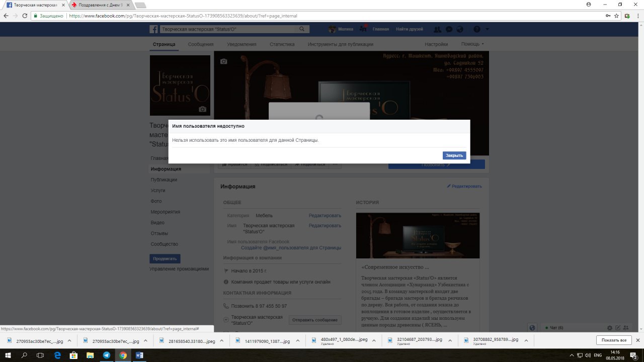
Task: Open the Task View taskbar icon
Action: click(41, 355)
